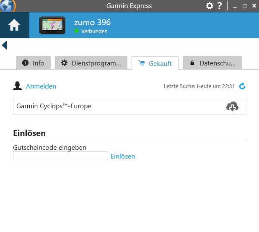
Task: Click the Anmelden sign-in link
Action: [x=41, y=86]
